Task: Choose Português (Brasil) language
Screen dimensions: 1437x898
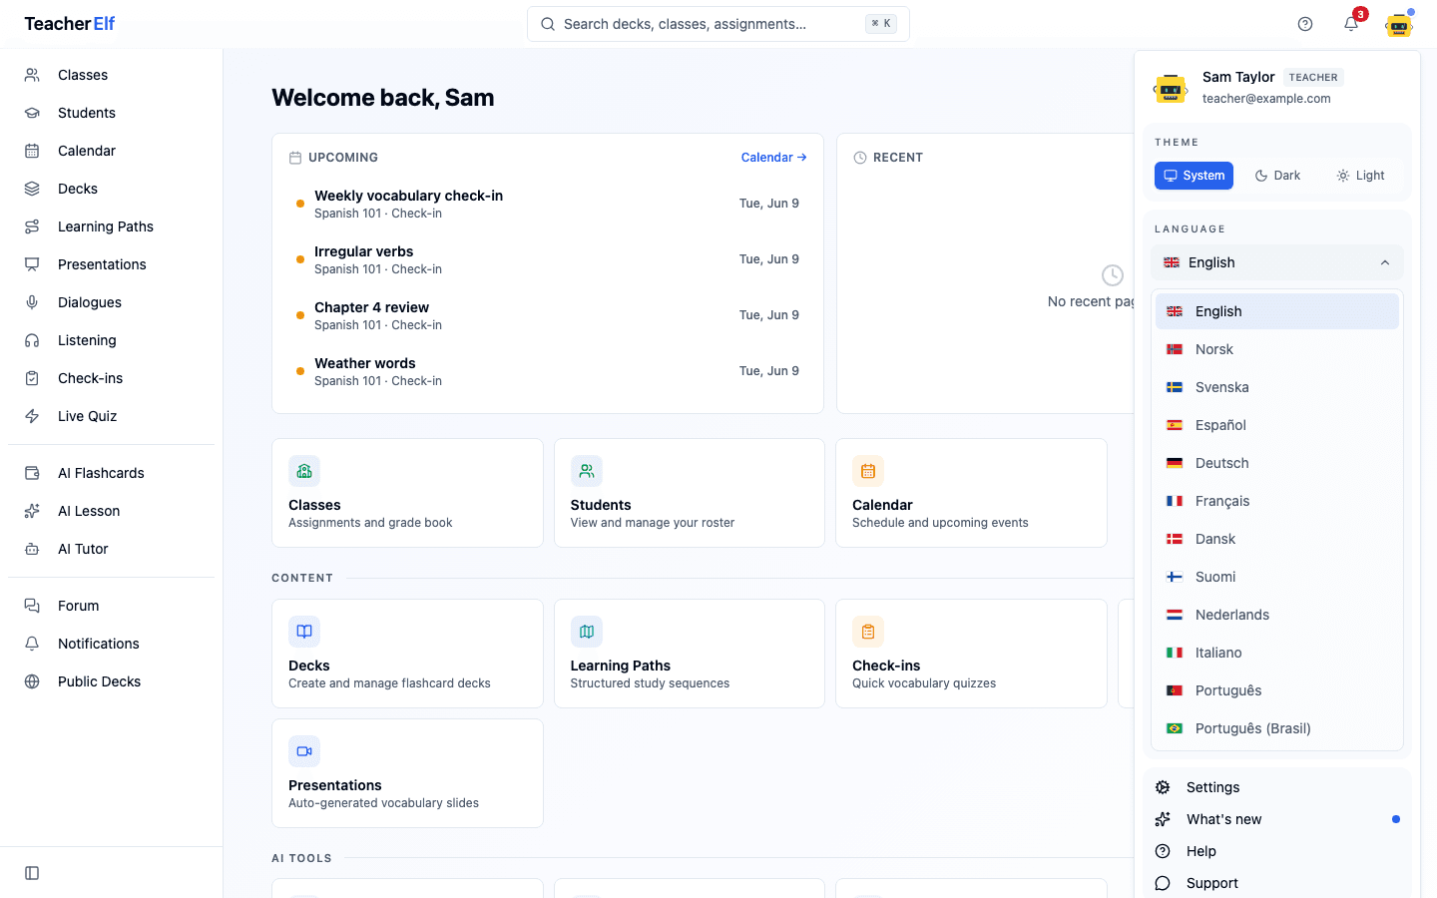Action: pos(1277,728)
